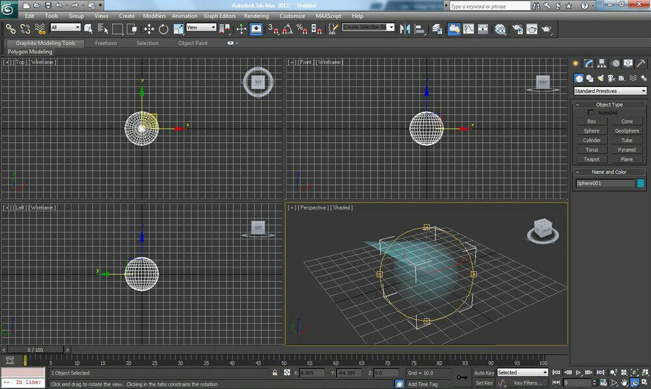Viewport: 651px width, 389px height.
Task: Switch to the Freeform ribbon tab
Action: [106, 43]
